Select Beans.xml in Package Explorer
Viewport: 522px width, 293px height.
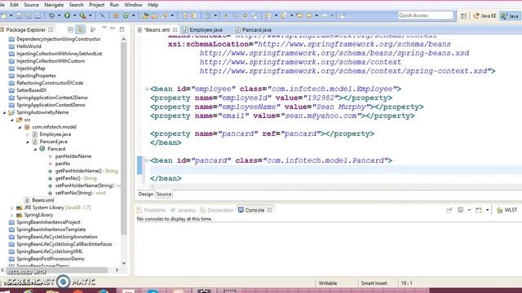pos(42,200)
